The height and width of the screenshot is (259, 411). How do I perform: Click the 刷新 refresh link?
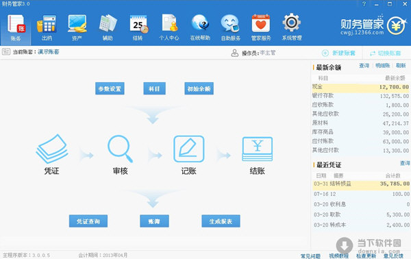point(401,66)
